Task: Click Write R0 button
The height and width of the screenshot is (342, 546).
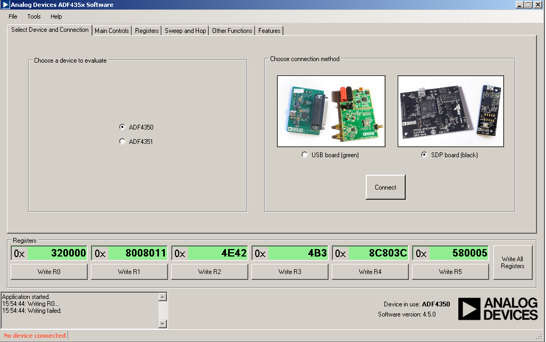Action: [49, 272]
